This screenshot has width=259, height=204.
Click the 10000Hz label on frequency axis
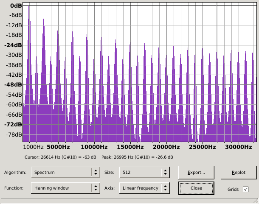pos(94,147)
